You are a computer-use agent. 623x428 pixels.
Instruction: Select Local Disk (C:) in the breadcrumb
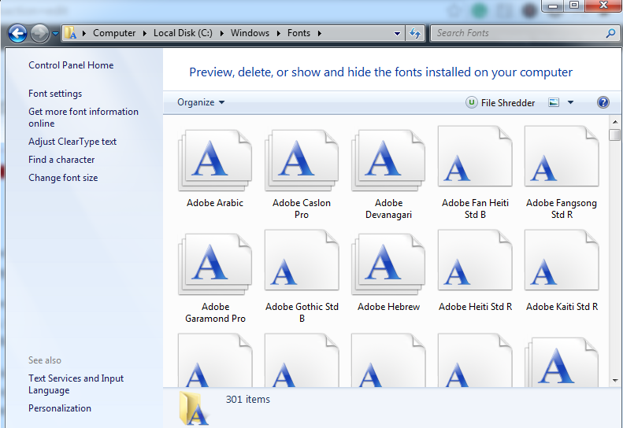[x=184, y=33]
